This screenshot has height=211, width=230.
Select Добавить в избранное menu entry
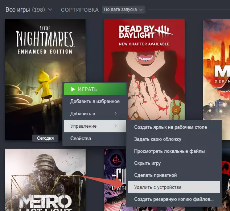tap(95, 101)
